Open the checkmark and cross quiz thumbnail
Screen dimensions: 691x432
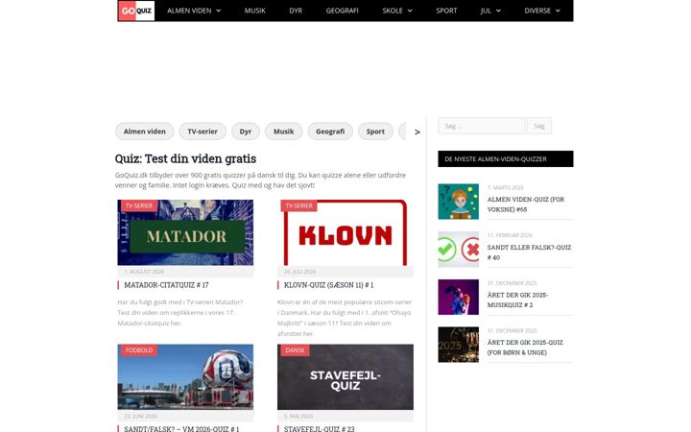(x=459, y=249)
